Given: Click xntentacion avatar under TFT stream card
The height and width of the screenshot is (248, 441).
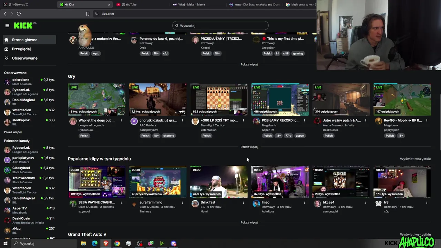Looking at the screenshot, I should tap(195, 121).
